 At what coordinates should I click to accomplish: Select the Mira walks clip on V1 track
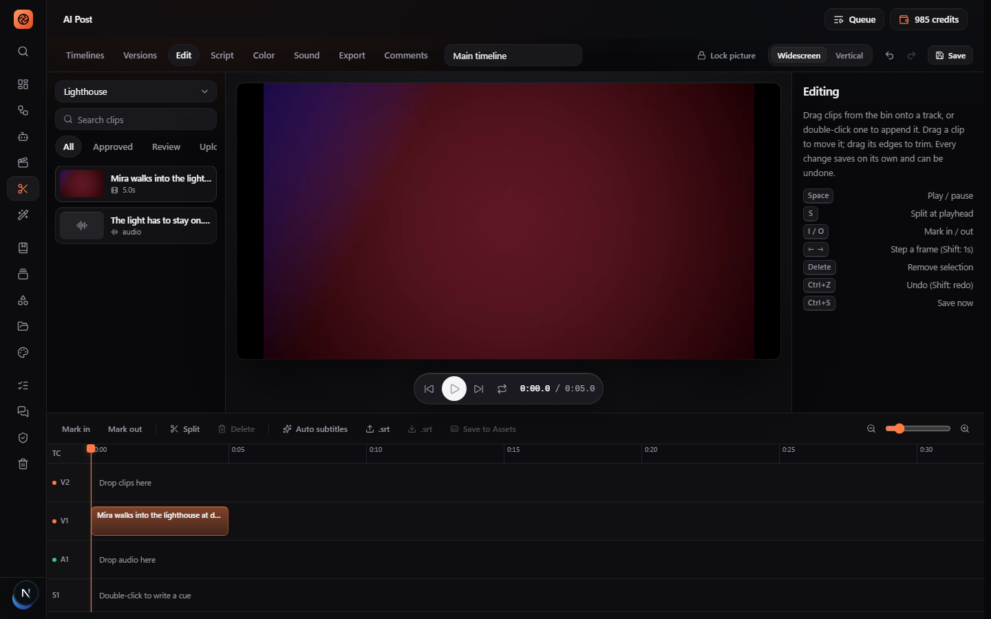click(x=160, y=521)
